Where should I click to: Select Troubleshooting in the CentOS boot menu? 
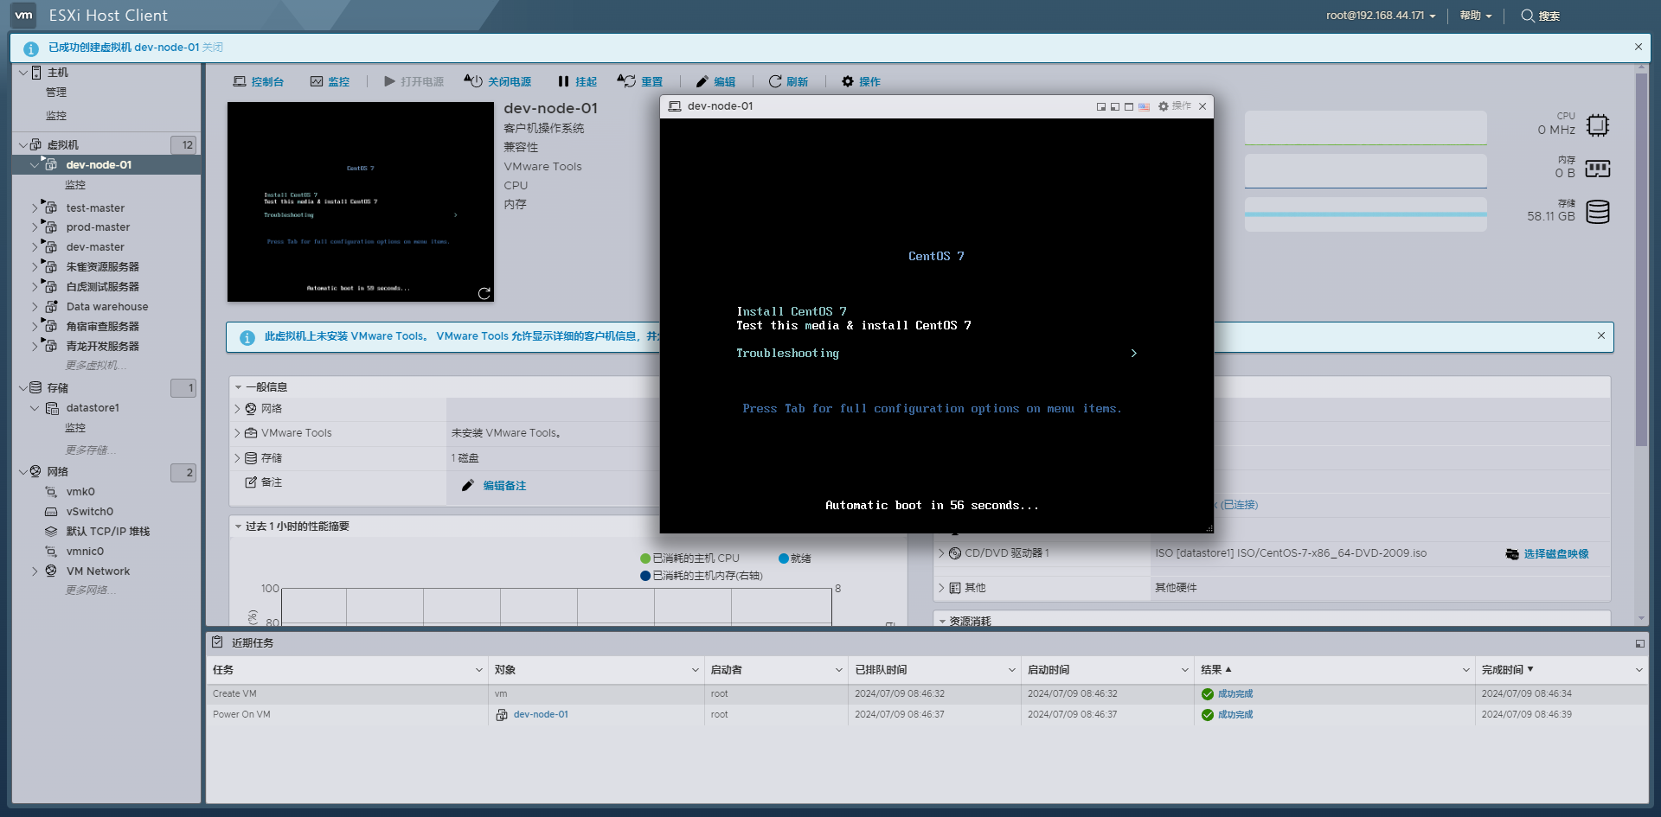pyautogui.click(x=787, y=354)
